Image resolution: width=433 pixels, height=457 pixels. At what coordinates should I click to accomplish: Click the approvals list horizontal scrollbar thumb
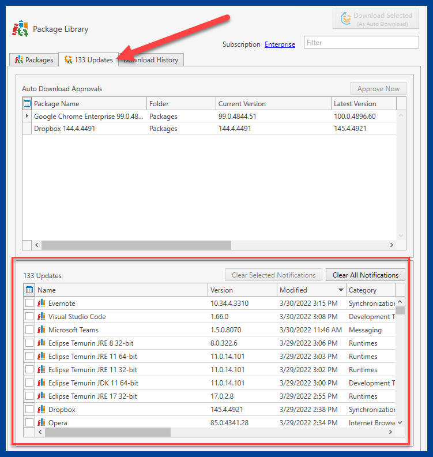pos(136,245)
